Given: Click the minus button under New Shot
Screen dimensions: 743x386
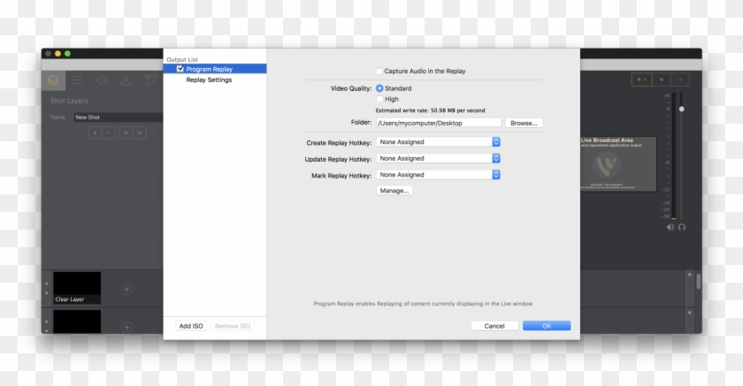Looking at the screenshot, I should 109,132.
